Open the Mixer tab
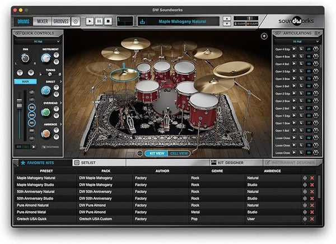336x244 pixels. [x=43, y=21]
